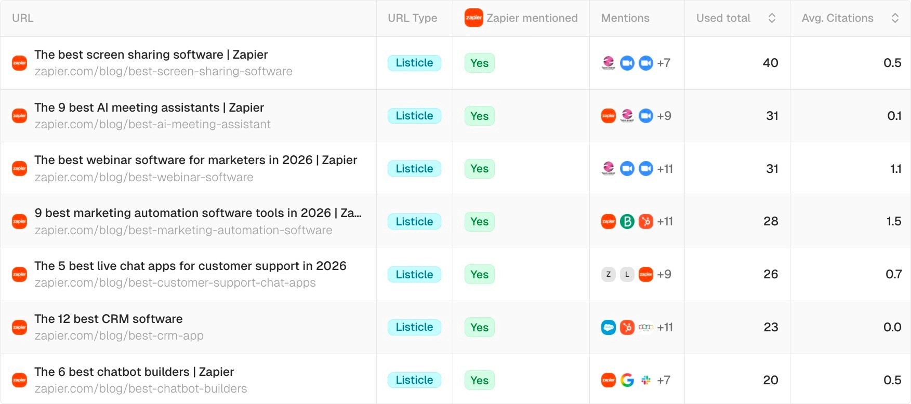Click the Salesforce icon in the CRM software row
The width and height of the screenshot is (911, 404).
pyautogui.click(x=609, y=327)
